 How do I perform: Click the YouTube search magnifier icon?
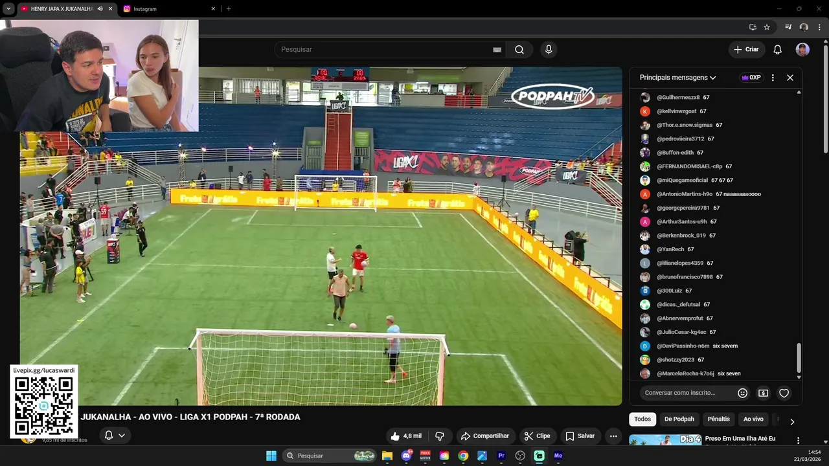coord(519,50)
